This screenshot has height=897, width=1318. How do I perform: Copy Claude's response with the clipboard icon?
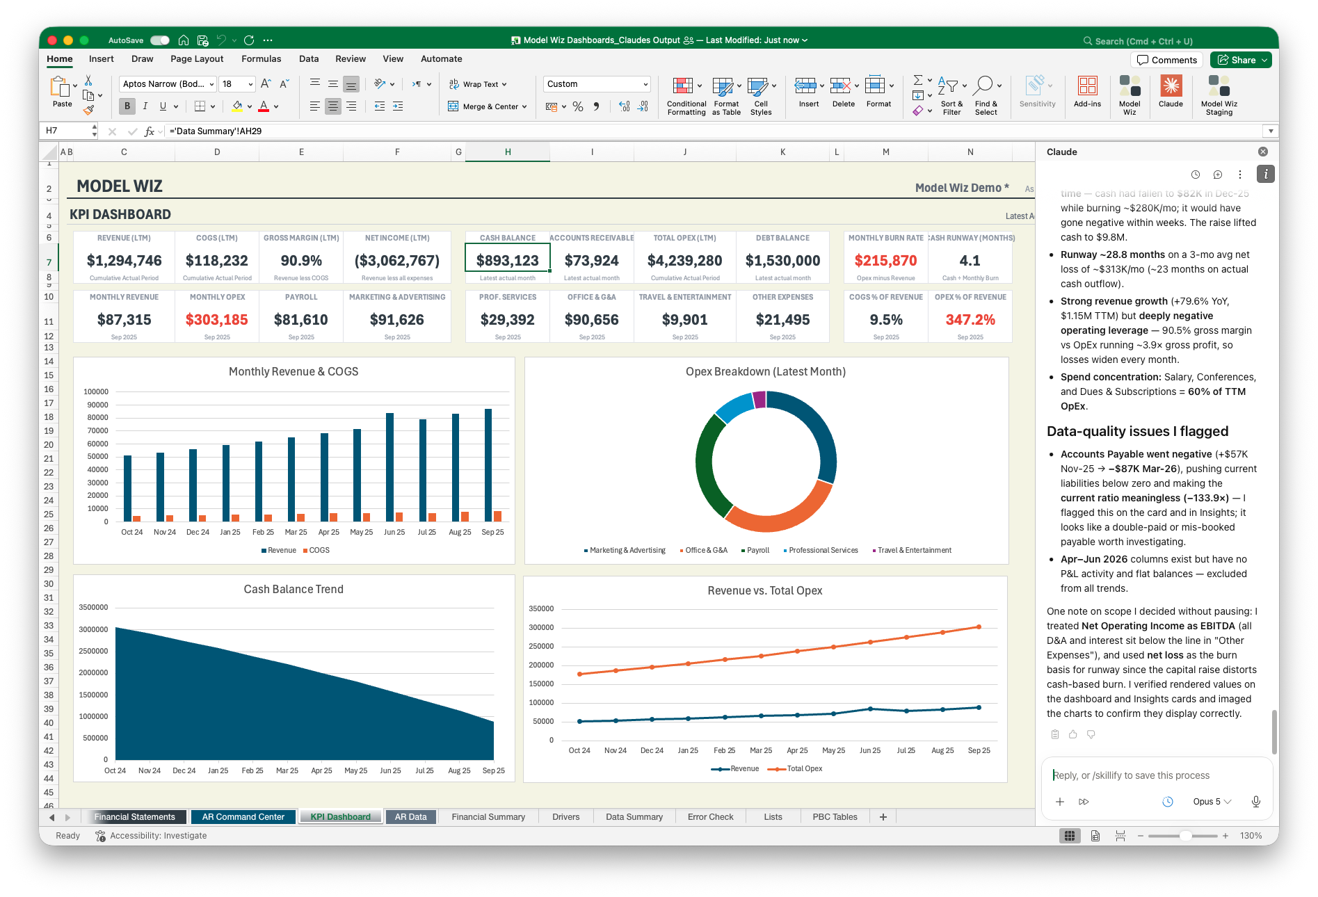click(x=1055, y=734)
